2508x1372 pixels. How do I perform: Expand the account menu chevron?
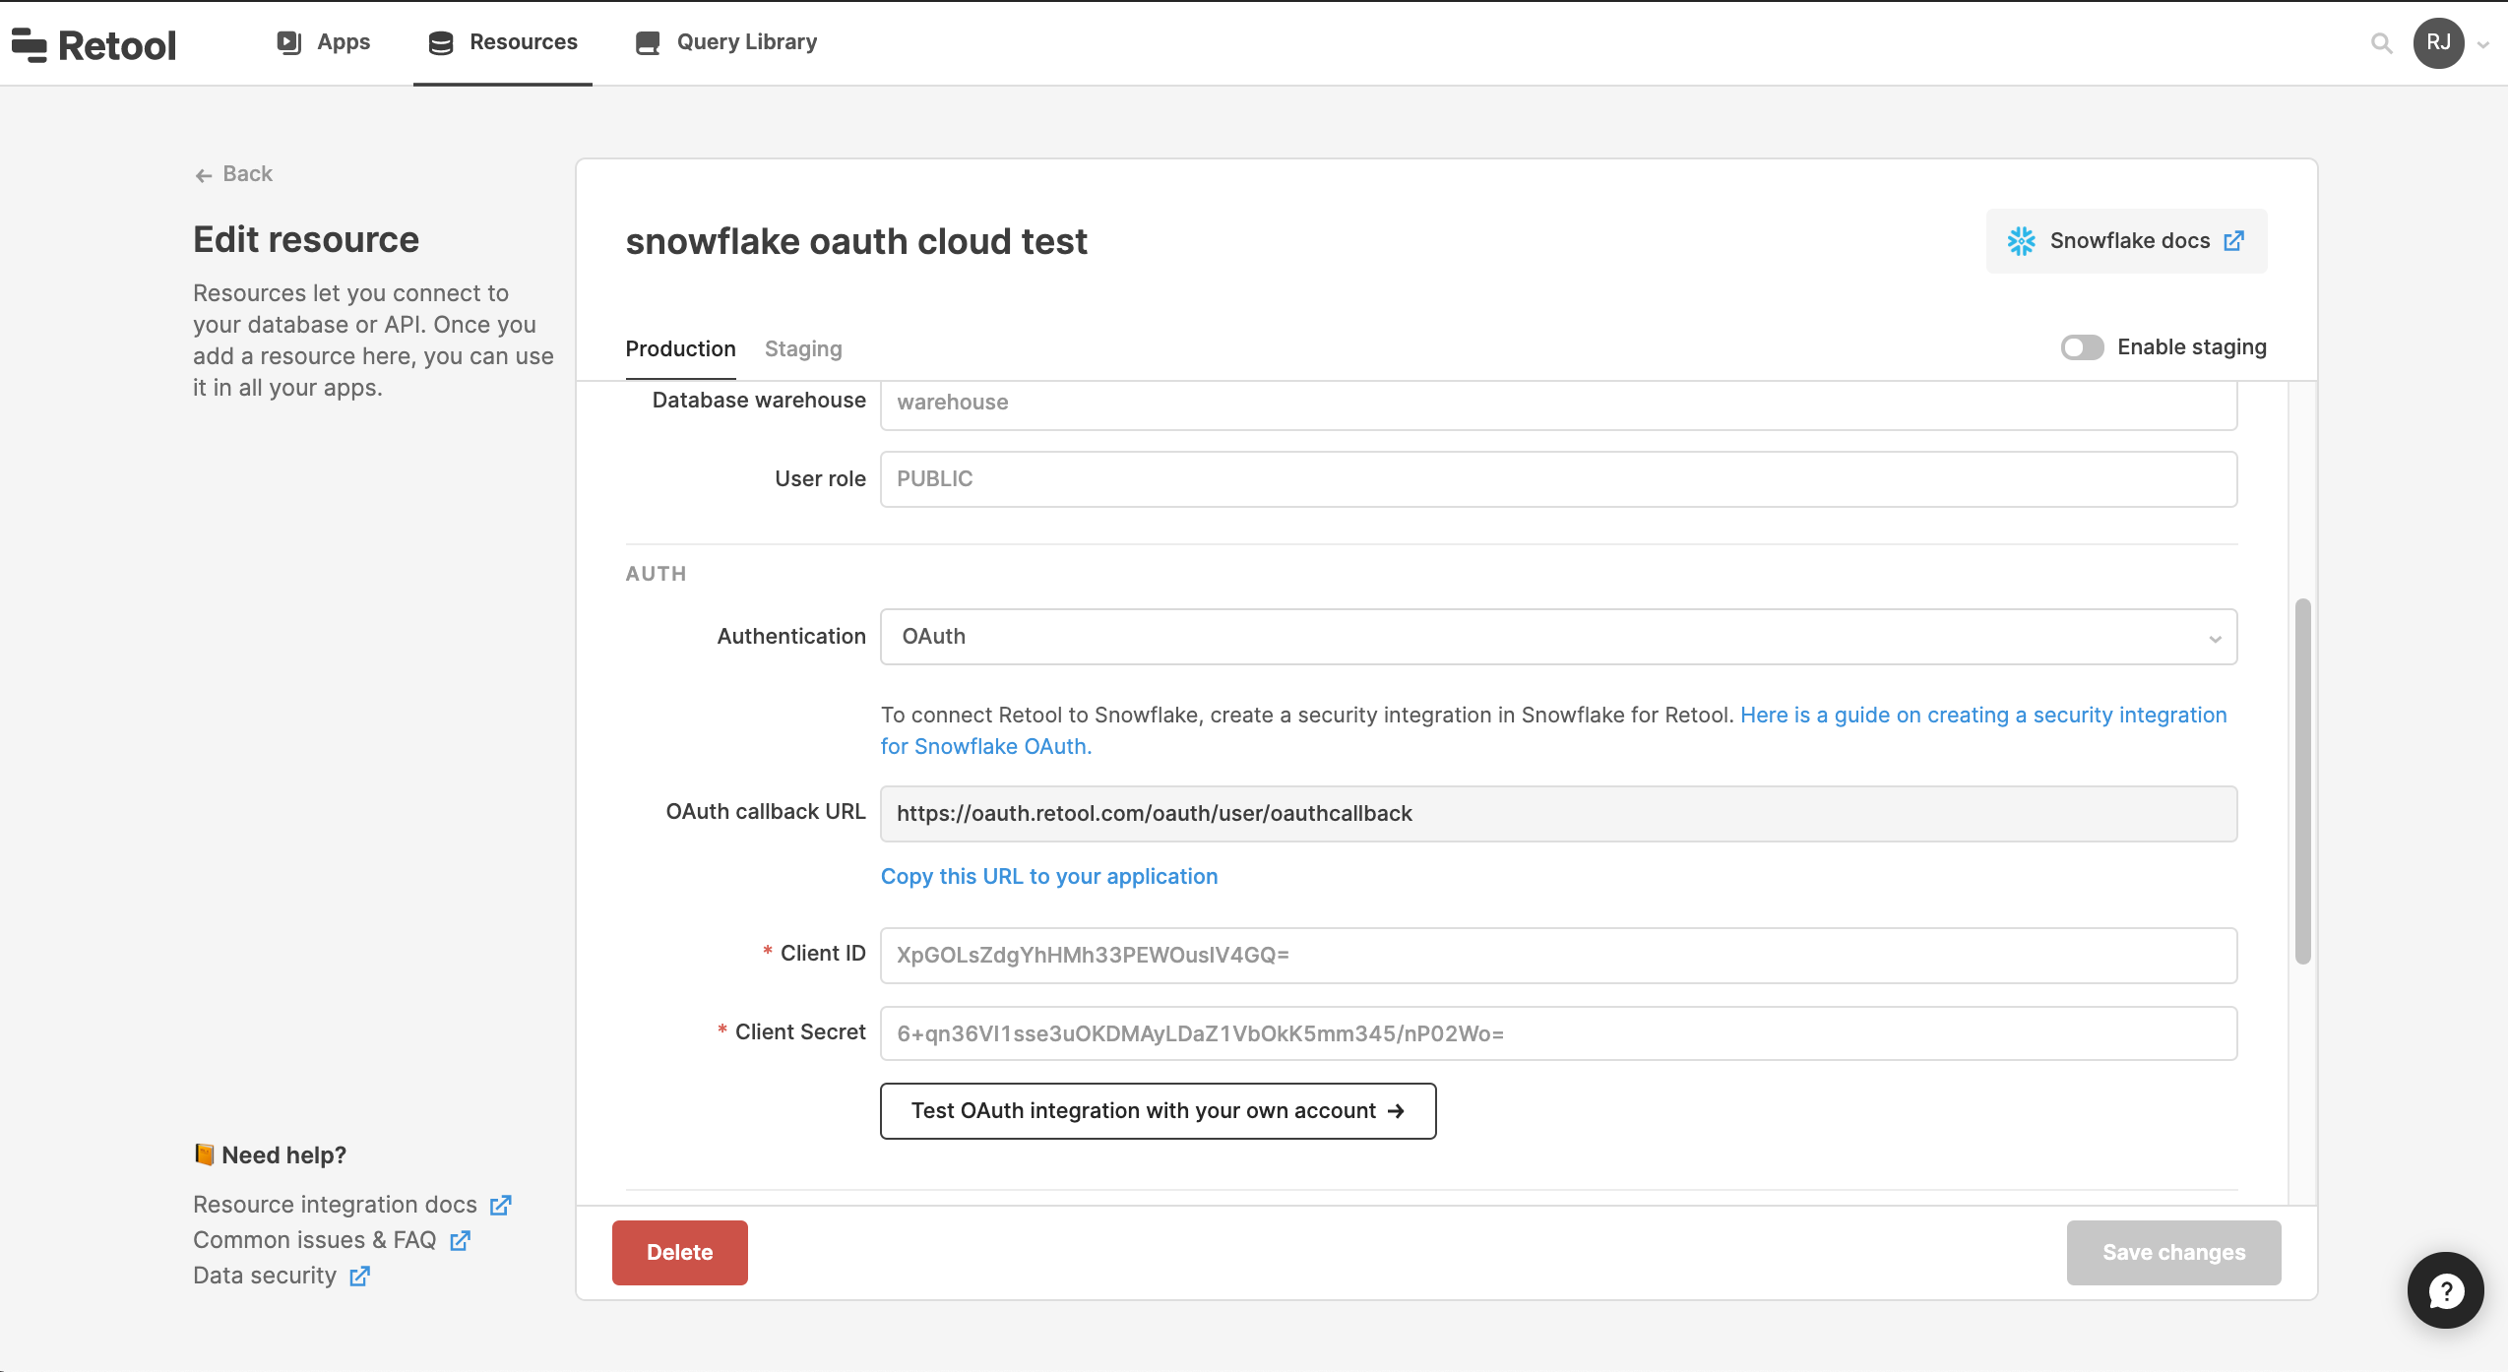[2483, 44]
